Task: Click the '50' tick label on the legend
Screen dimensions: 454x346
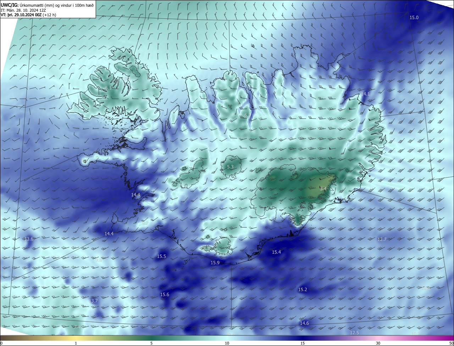Action: pos(451,344)
